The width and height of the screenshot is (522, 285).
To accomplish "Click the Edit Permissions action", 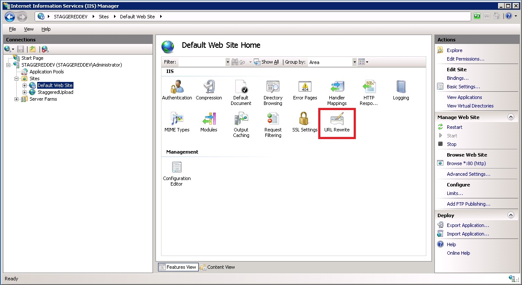I will [466, 59].
